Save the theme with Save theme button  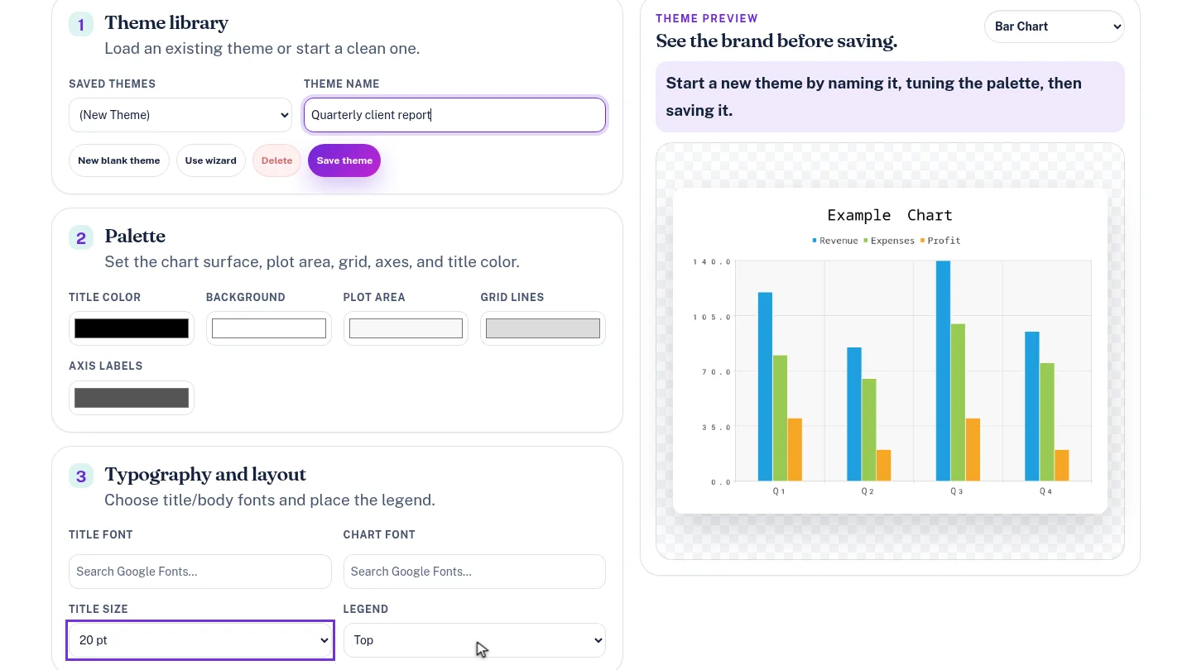tap(344, 160)
